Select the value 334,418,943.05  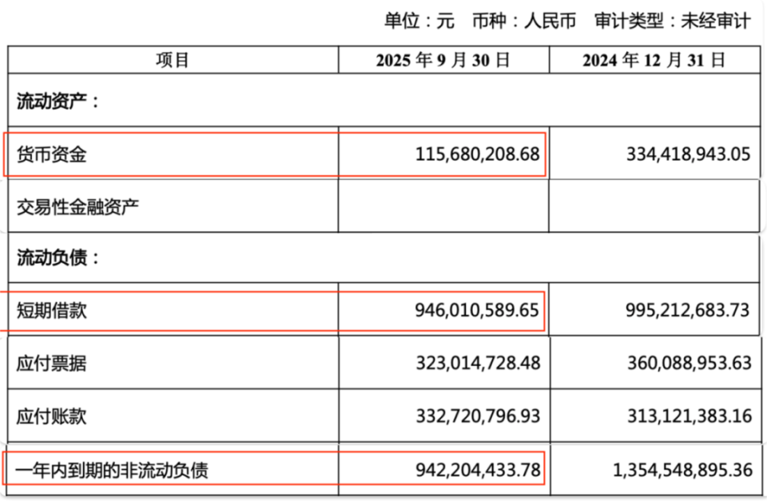[688, 154]
